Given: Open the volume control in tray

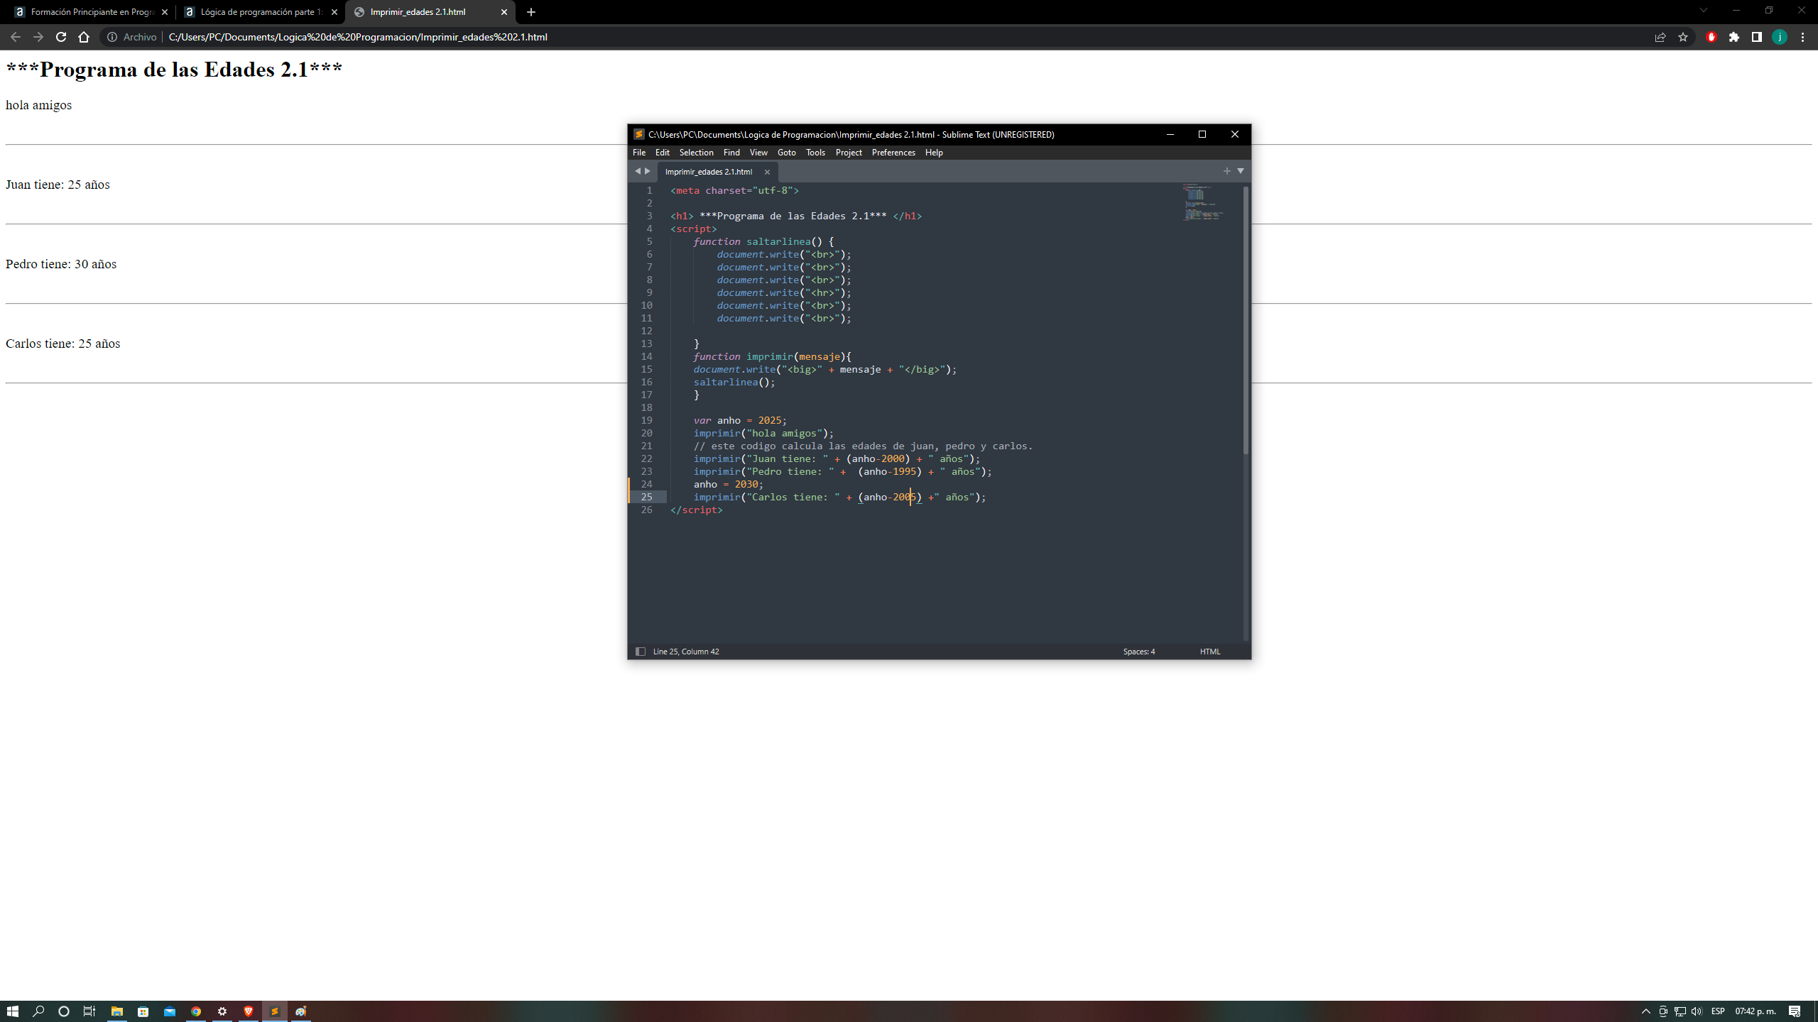Looking at the screenshot, I should pyautogui.click(x=1697, y=1011).
